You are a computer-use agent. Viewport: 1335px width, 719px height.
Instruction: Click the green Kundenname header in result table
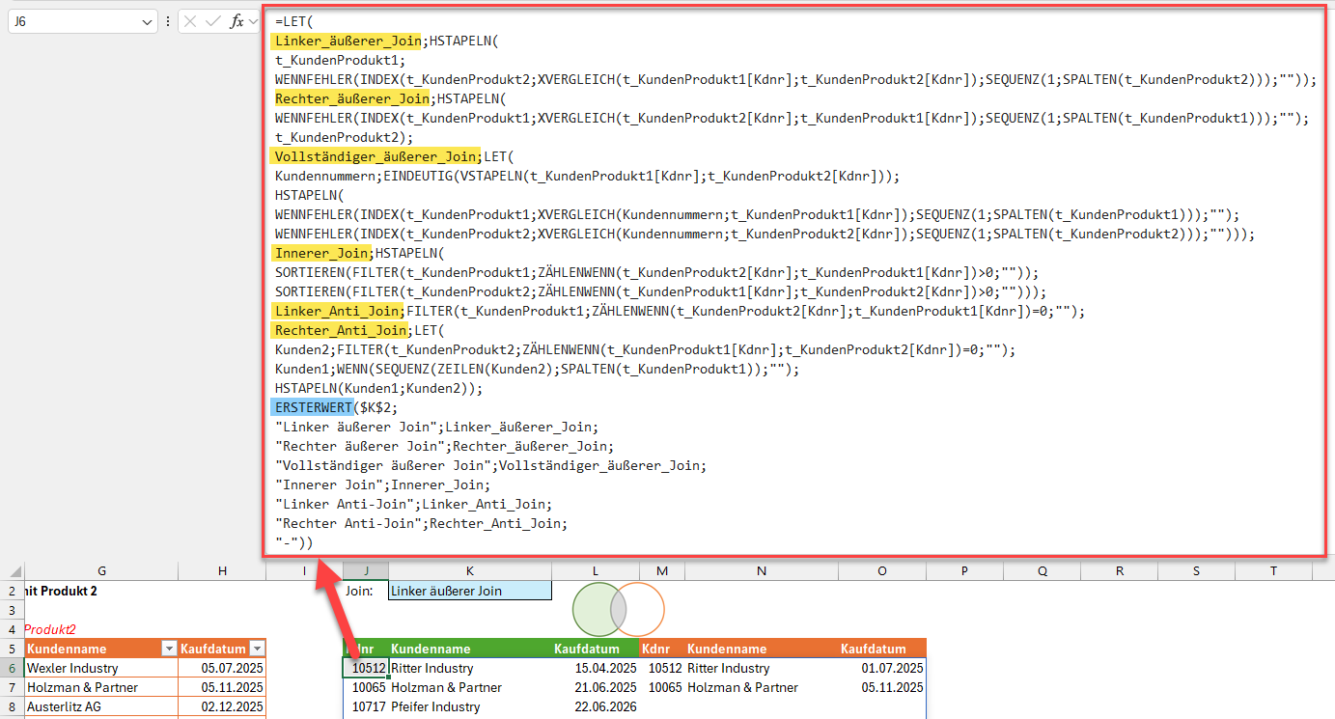point(431,650)
